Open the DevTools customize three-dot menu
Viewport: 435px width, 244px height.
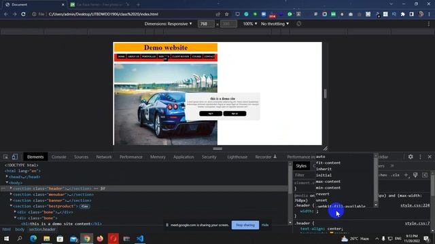click(x=420, y=157)
